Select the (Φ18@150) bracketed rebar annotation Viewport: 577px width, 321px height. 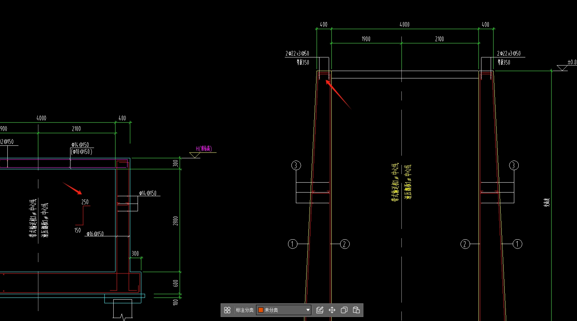click(x=82, y=152)
